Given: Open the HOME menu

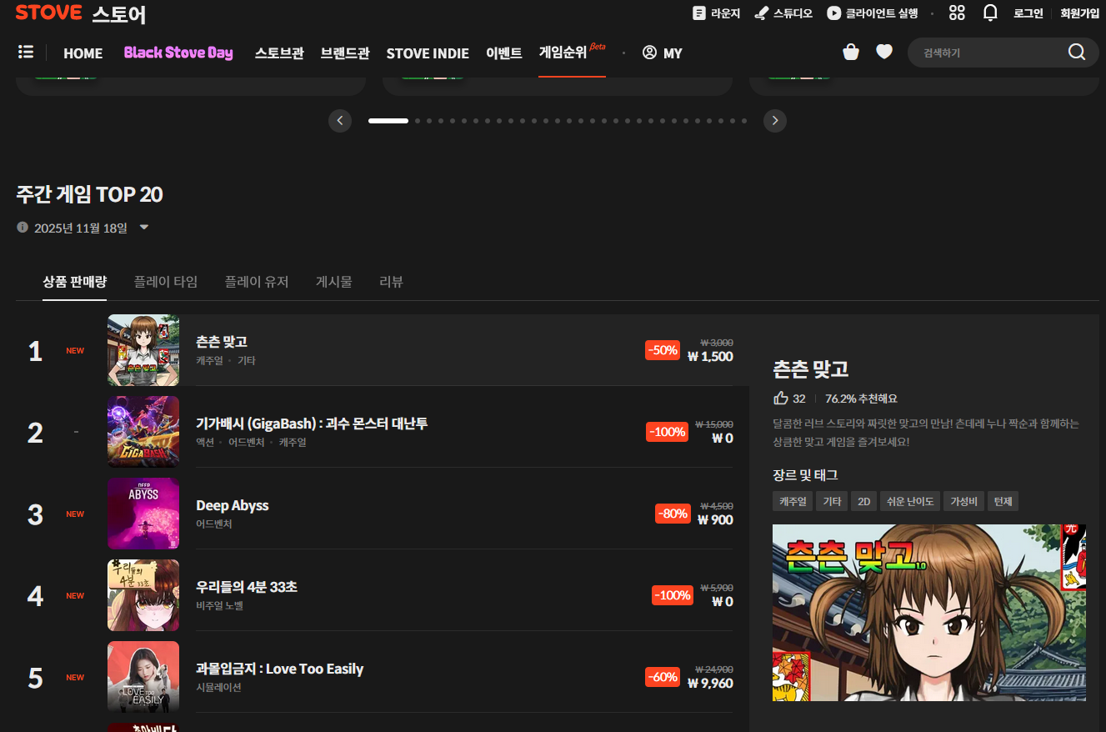Looking at the screenshot, I should (x=83, y=53).
